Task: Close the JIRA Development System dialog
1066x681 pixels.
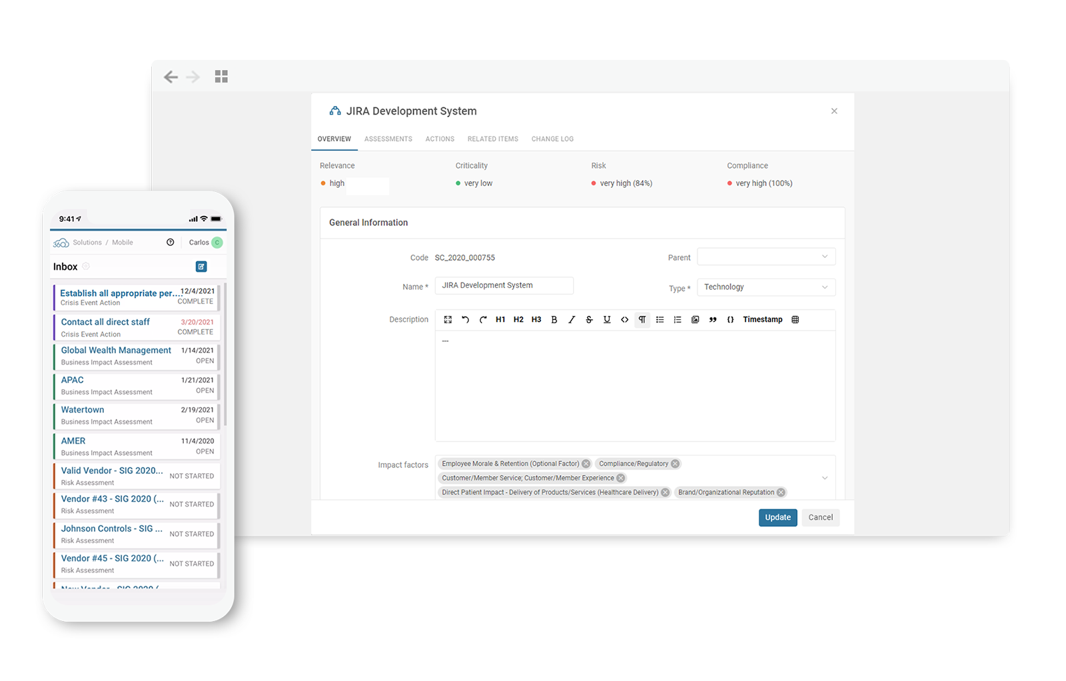Action: (x=834, y=111)
